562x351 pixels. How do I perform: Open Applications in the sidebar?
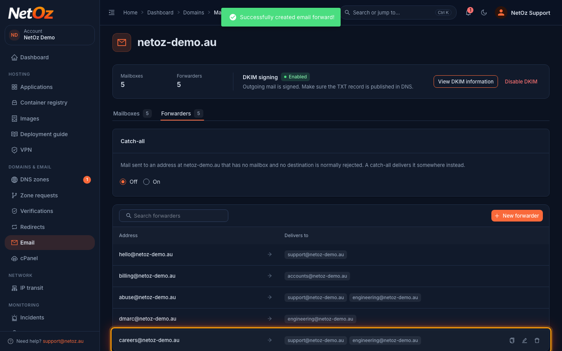coord(50,87)
